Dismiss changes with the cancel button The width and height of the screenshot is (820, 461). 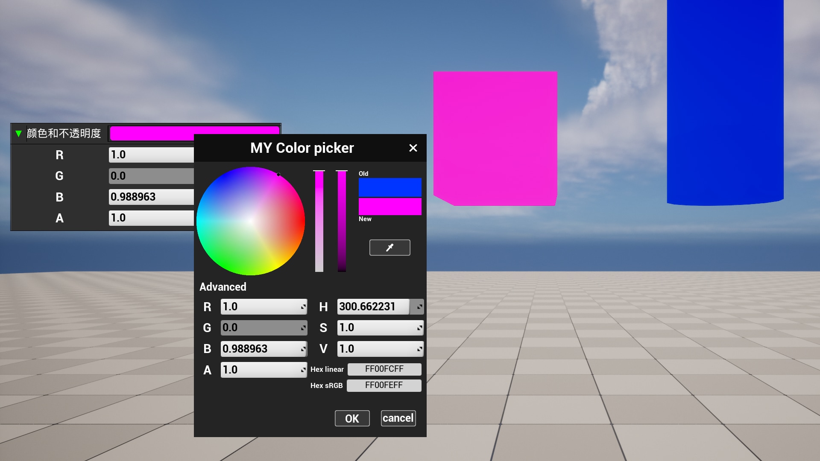[x=398, y=418]
